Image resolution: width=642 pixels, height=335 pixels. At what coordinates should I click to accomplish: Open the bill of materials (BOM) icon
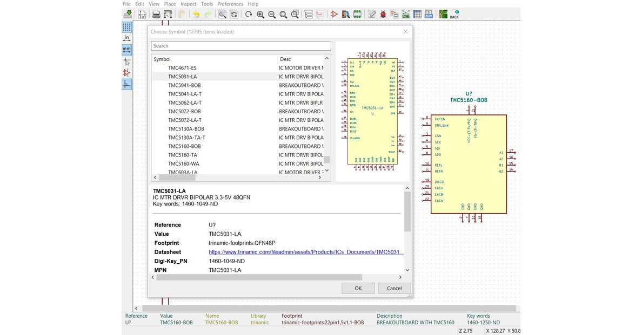pos(429,14)
